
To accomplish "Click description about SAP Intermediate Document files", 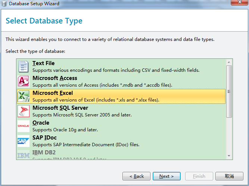I will [x=86, y=145].
